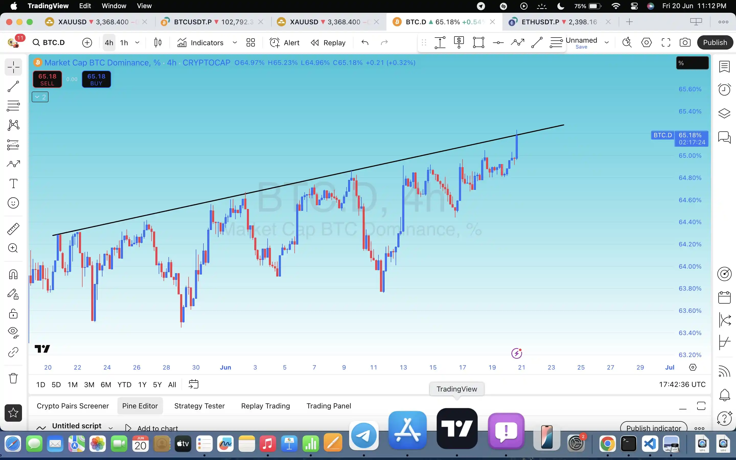Open the Indicators dialog

[x=200, y=43]
